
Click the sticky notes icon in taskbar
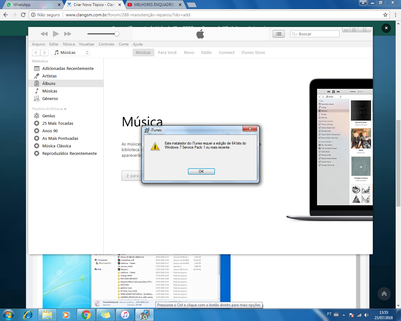[x=106, y=315]
